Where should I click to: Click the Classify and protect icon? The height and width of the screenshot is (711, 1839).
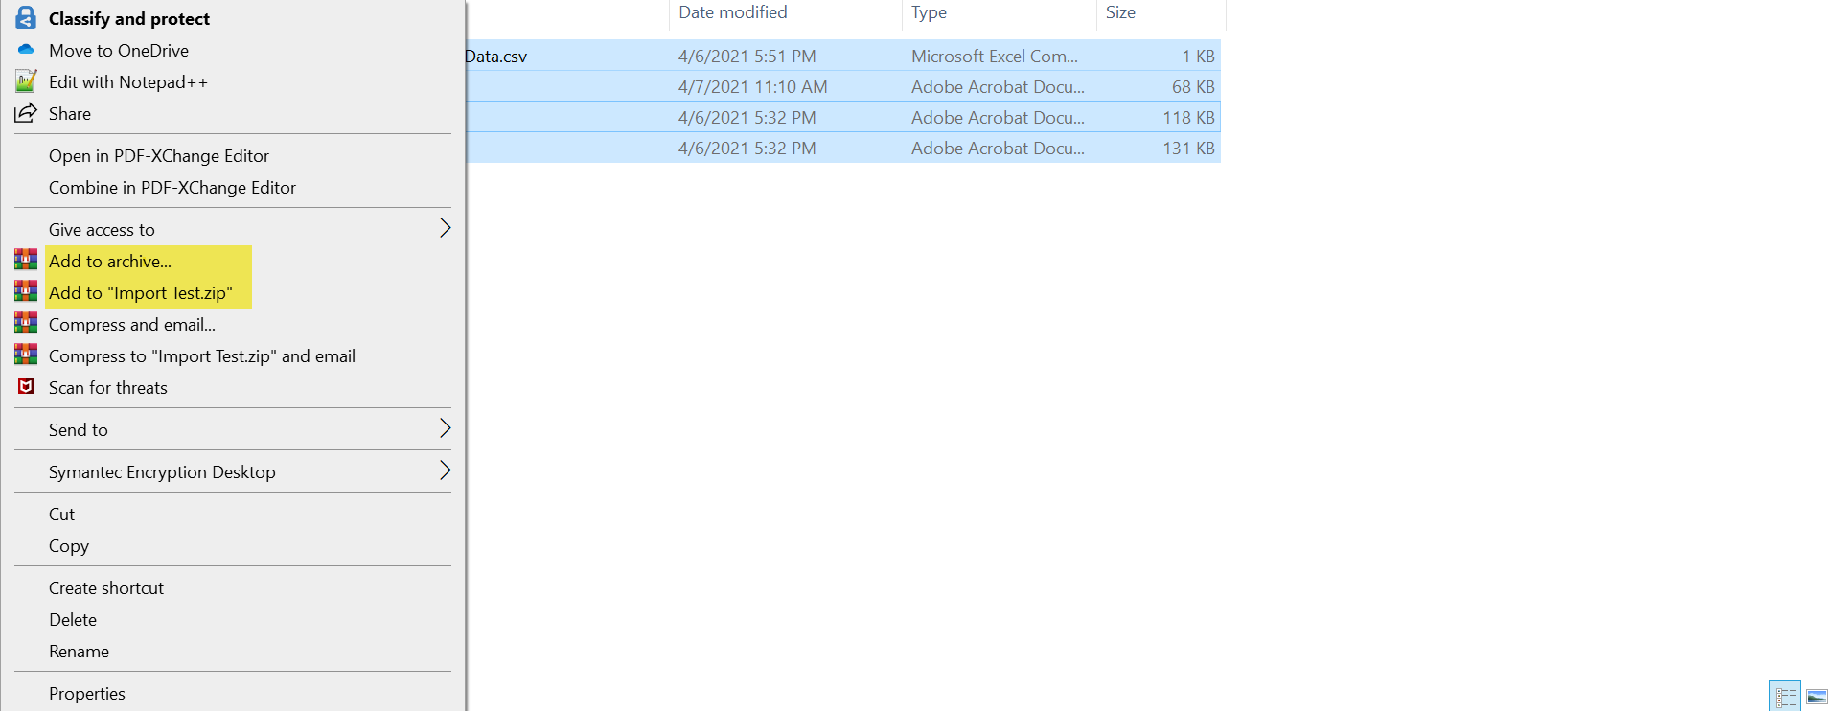point(26,17)
